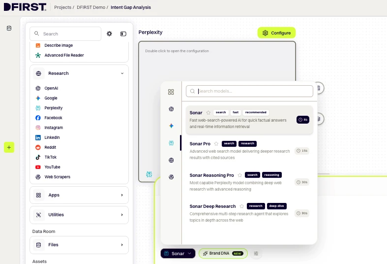This screenshot has height=264, width=387.
Task: Click Intent Gap Analysis breadcrumb
Action: tap(131, 7)
